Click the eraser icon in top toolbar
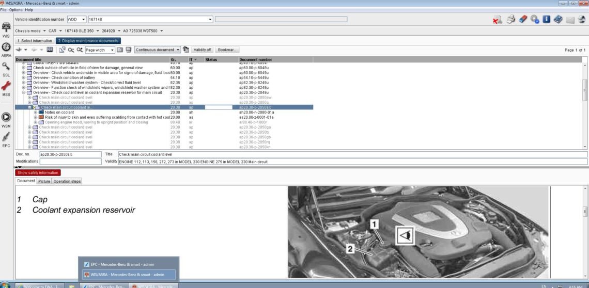 pos(523,19)
